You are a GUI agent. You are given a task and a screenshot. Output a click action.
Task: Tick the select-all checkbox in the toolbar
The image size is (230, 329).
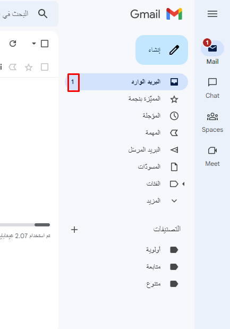coord(45,44)
